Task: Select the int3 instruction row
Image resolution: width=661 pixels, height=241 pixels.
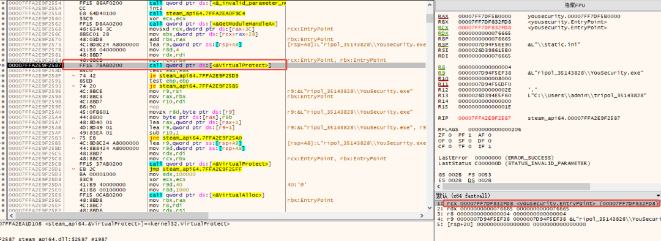Action: (x=155, y=8)
